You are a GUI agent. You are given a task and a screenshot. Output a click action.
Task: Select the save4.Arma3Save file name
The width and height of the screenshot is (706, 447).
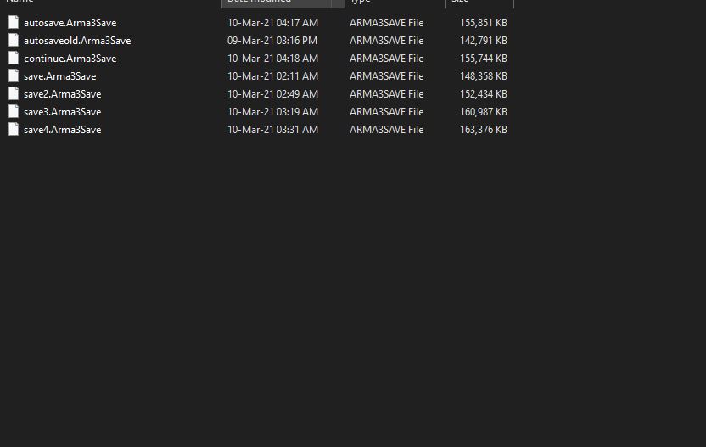tap(62, 130)
